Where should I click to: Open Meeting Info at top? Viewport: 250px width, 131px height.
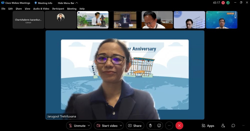coord(43,3)
